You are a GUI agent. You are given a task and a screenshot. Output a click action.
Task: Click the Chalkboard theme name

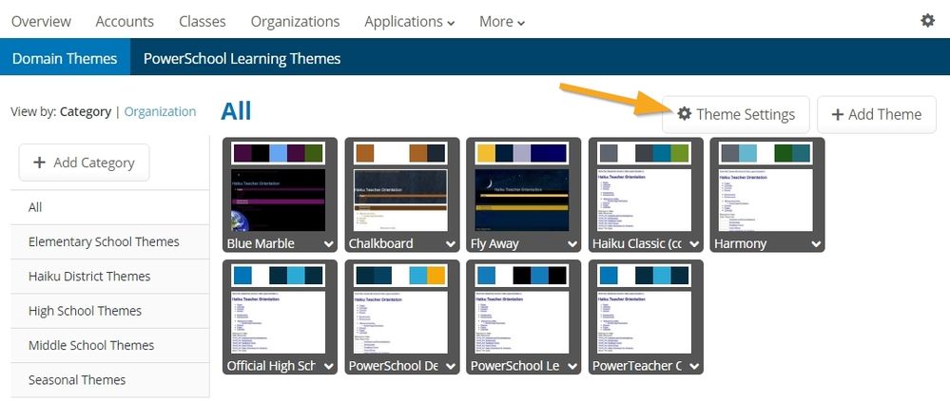pyautogui.click(x=381, y=243)
